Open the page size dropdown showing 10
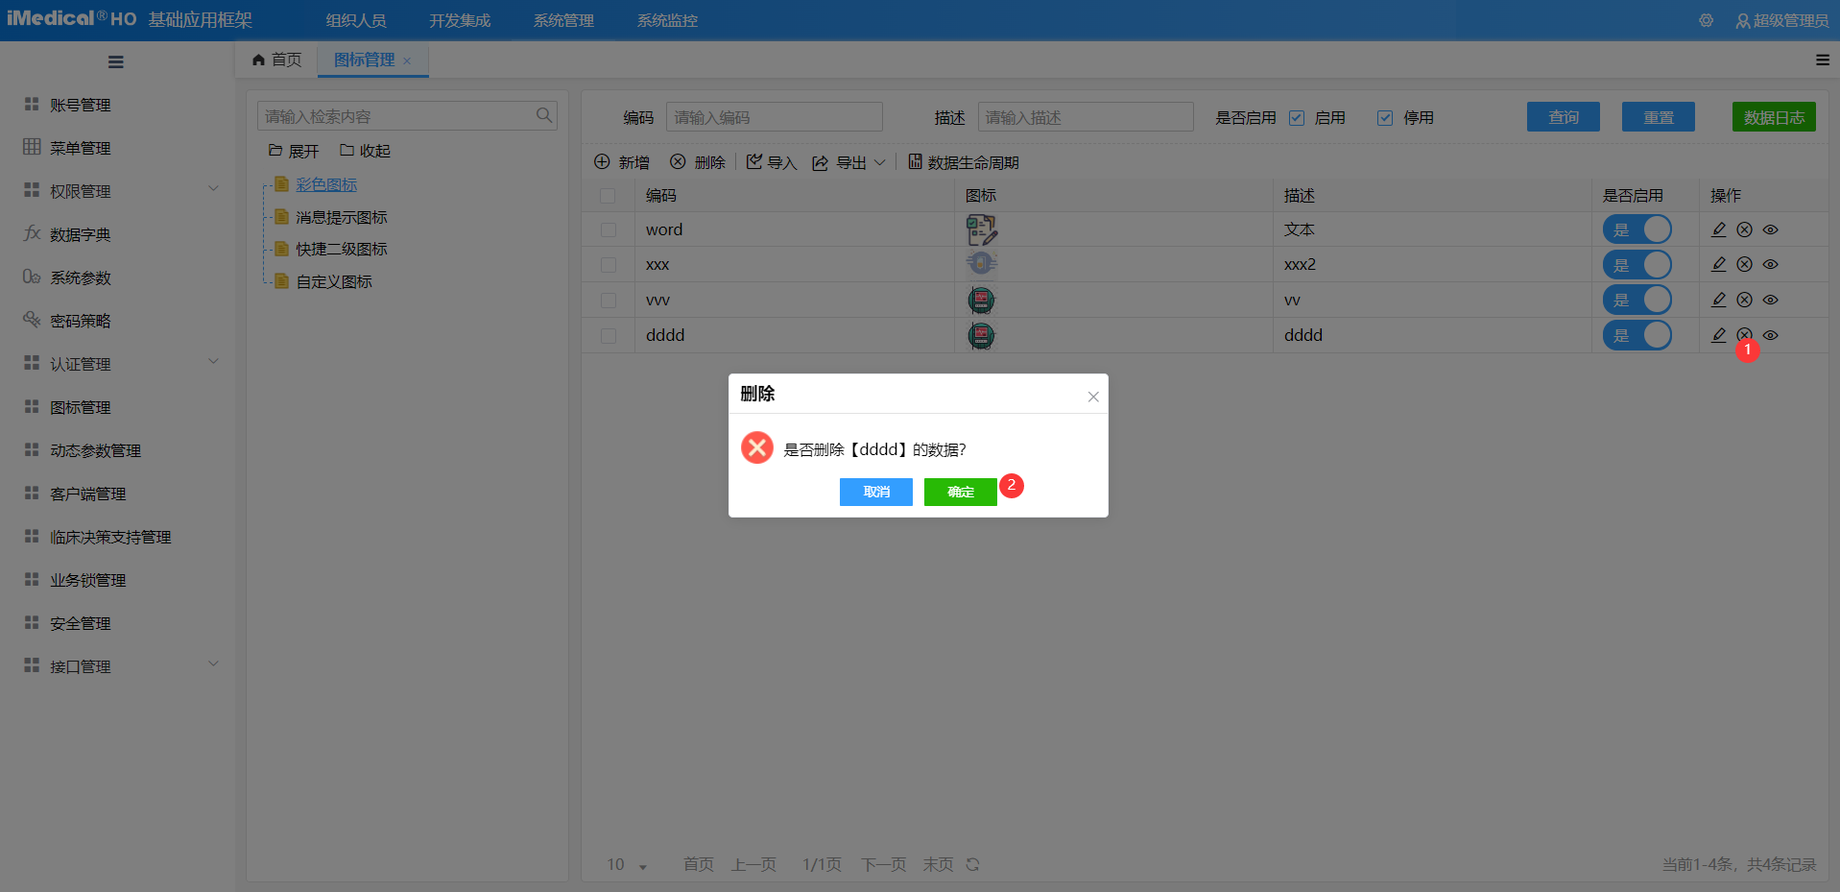The width and height of the screenshot is (1840, 892). click(628, 865)
